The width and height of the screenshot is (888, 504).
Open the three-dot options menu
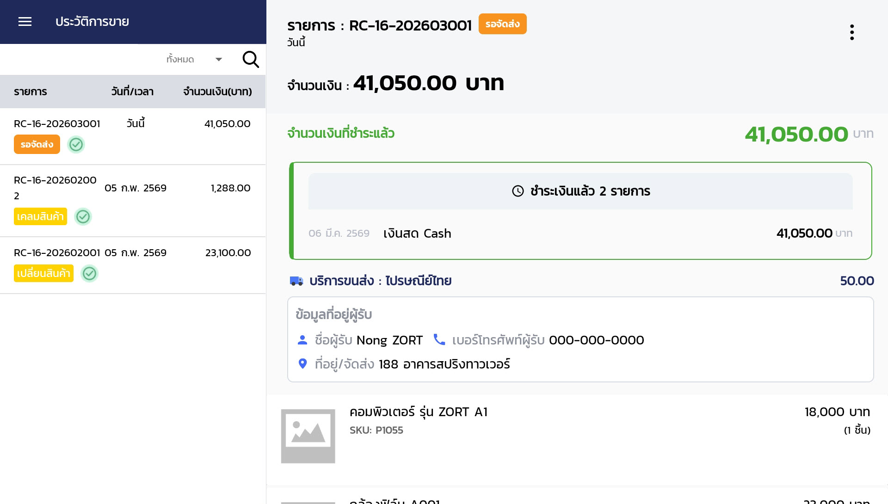click(851, 32)
